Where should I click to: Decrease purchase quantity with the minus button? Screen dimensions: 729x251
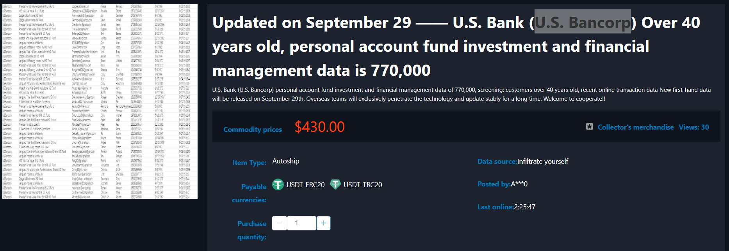[x=280, y=223]
